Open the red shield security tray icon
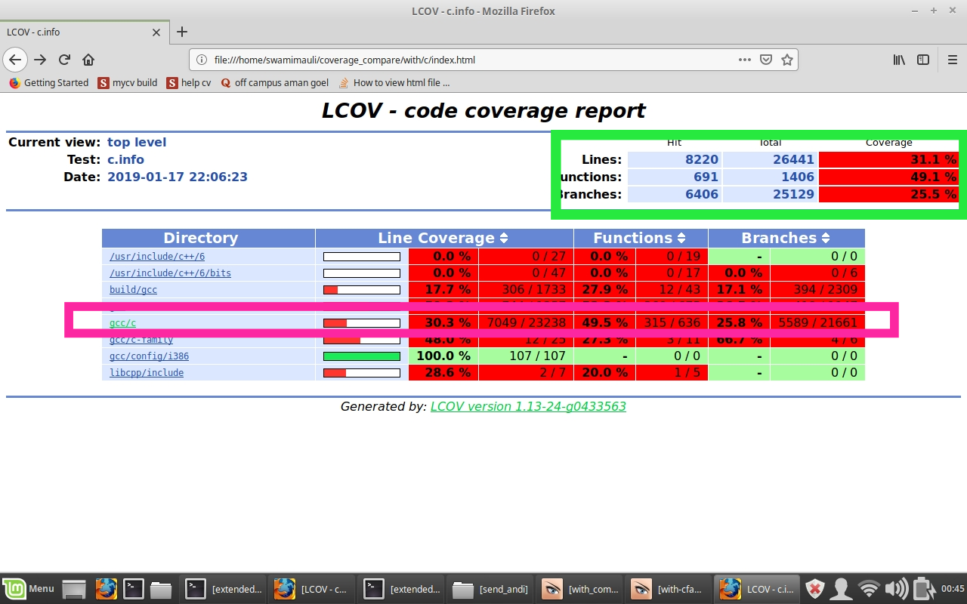The height and width of the screenshot is (604, 967). 814,589
